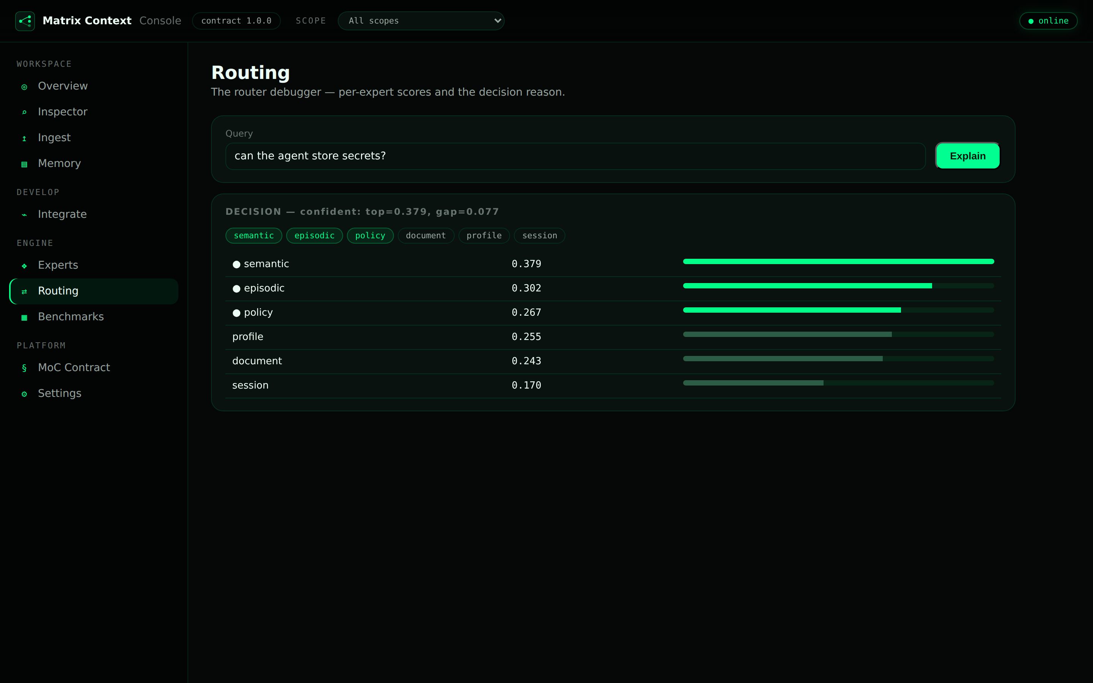This screenshot has height=683, width=1093.
Task: Click the Console label in header
Action: [x=160, y=21]
